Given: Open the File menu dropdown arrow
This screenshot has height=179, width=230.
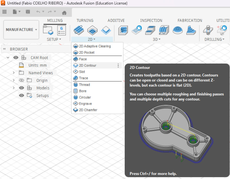Looking at the screenshot, I should coord(20,11).
